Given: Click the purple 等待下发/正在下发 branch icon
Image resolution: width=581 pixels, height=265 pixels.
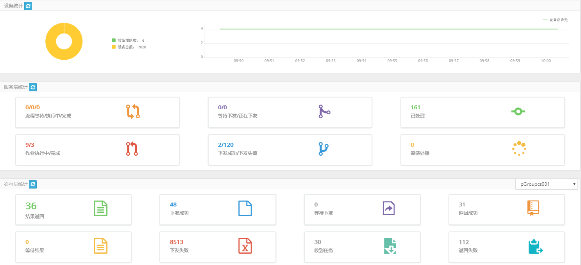Looking at the screenshot, I should point(324,112).
